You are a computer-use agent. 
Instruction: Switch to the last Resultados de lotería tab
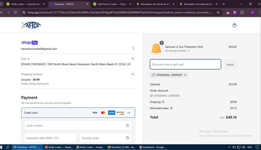click(198, 4)
